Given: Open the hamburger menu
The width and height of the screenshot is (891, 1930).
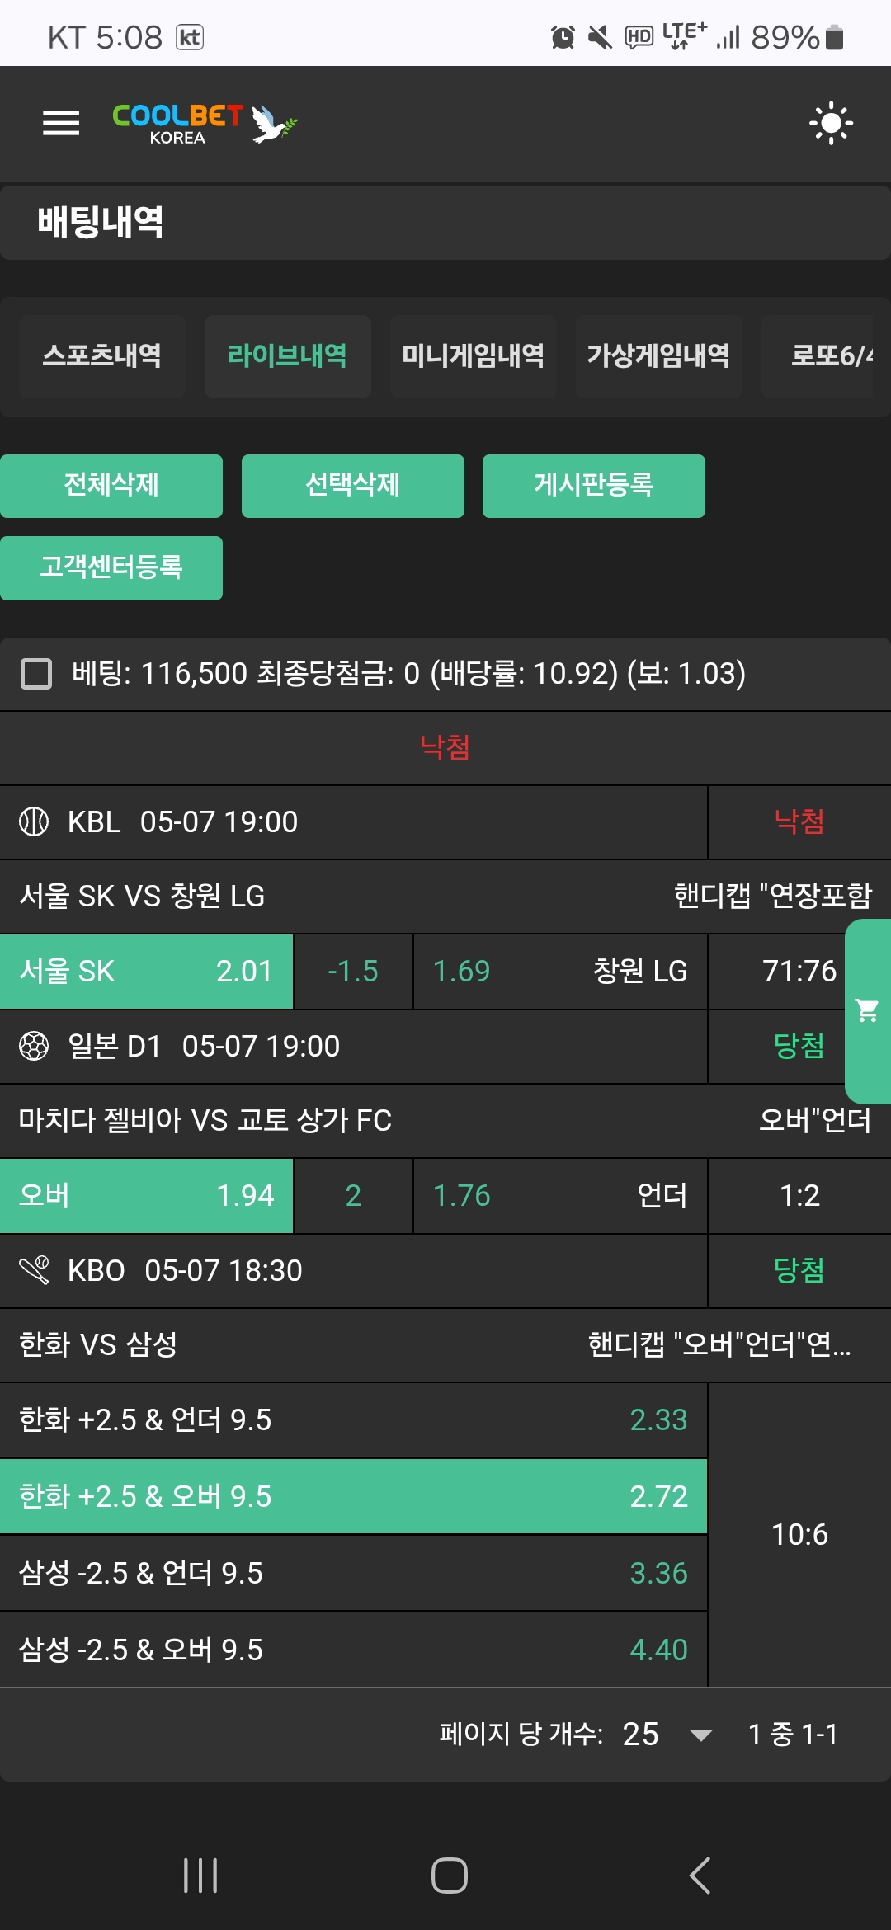Looking at the screenshot, I should click(x=61, y=124).
